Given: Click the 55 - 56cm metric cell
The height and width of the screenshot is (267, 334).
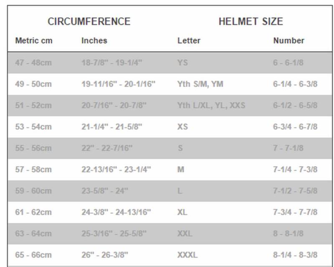Looking at the screenshot, I should point(33,148).
